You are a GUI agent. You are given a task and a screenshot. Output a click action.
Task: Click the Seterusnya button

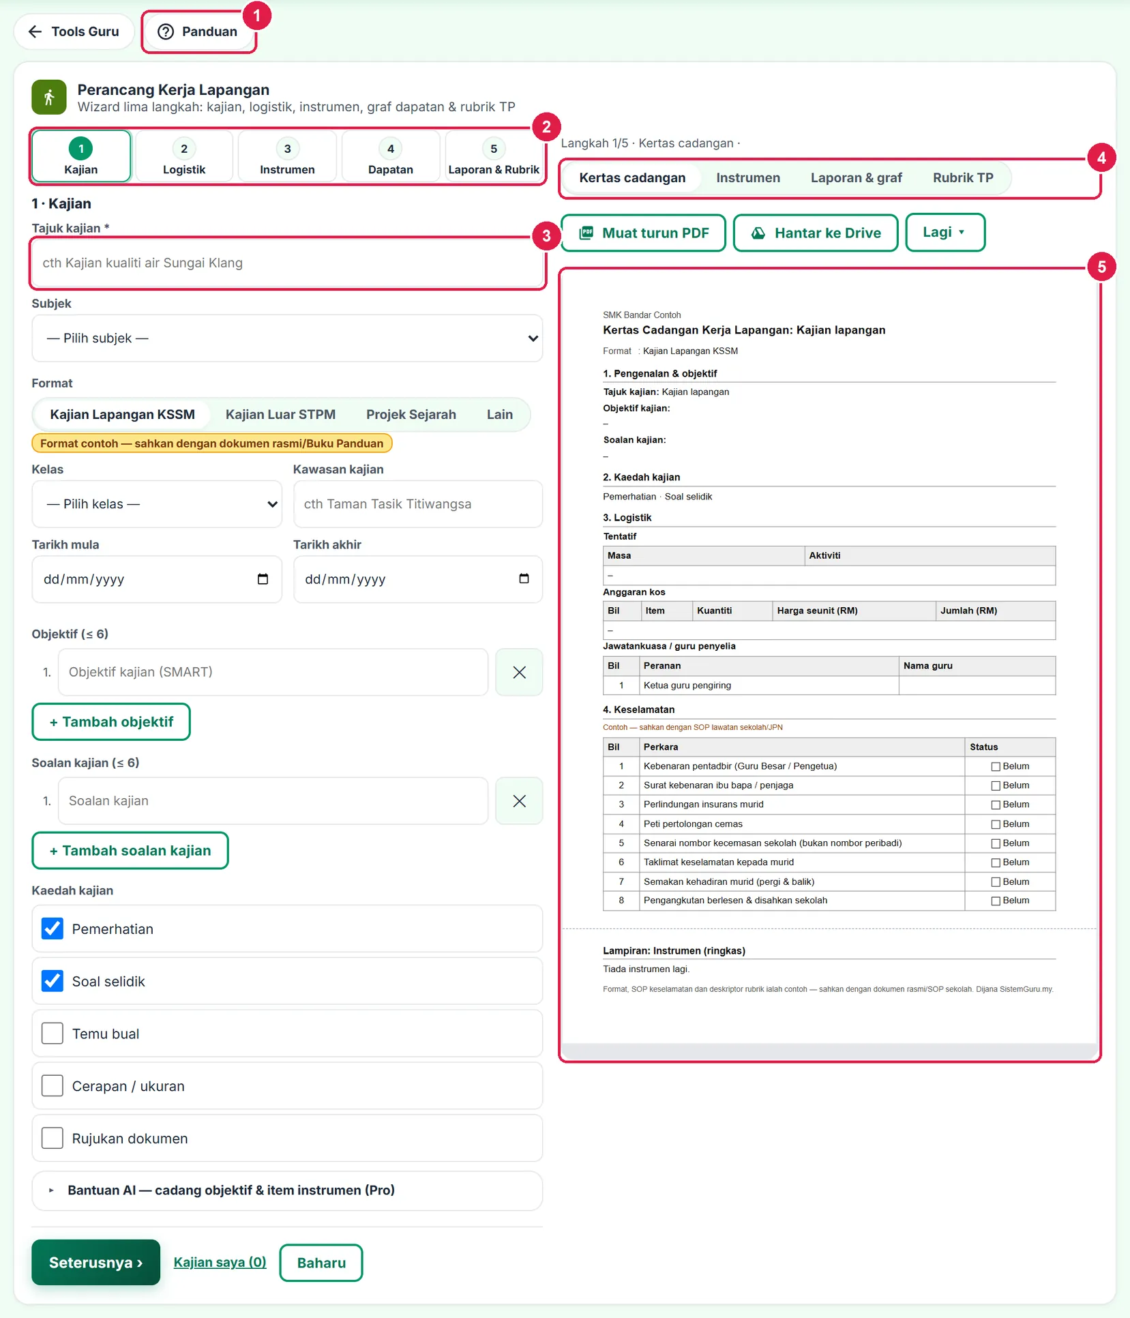(95, 1262)
